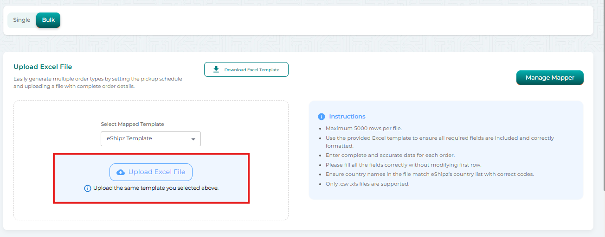The image size is (605, 237).
Task: Click the 'Upload the same template' note
Action: coord(155,188)
